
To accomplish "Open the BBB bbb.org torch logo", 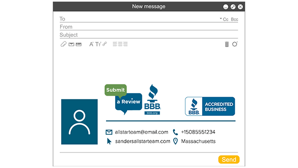I will tap(152, 99).
